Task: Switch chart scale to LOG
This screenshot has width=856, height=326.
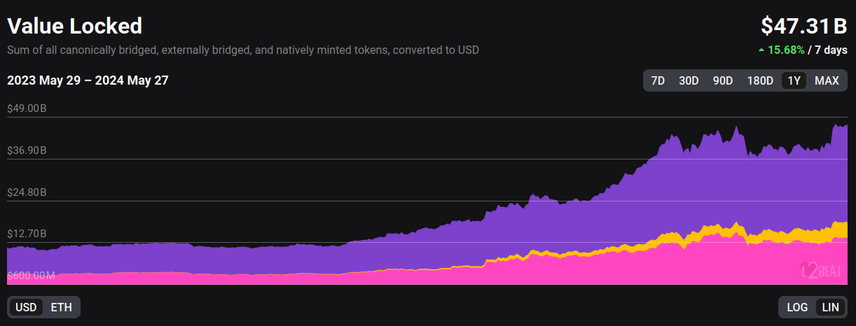Action: pos(797,307)
